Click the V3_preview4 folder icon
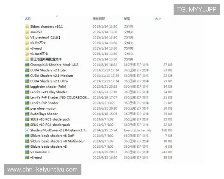224x179 pixels. point(27,37)
